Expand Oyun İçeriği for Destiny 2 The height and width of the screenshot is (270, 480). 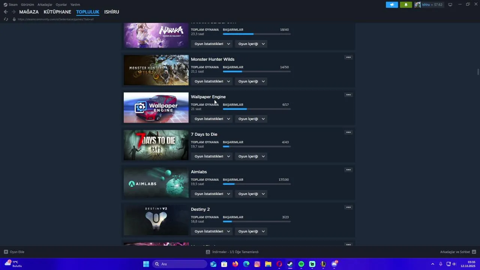pos(251,231)
